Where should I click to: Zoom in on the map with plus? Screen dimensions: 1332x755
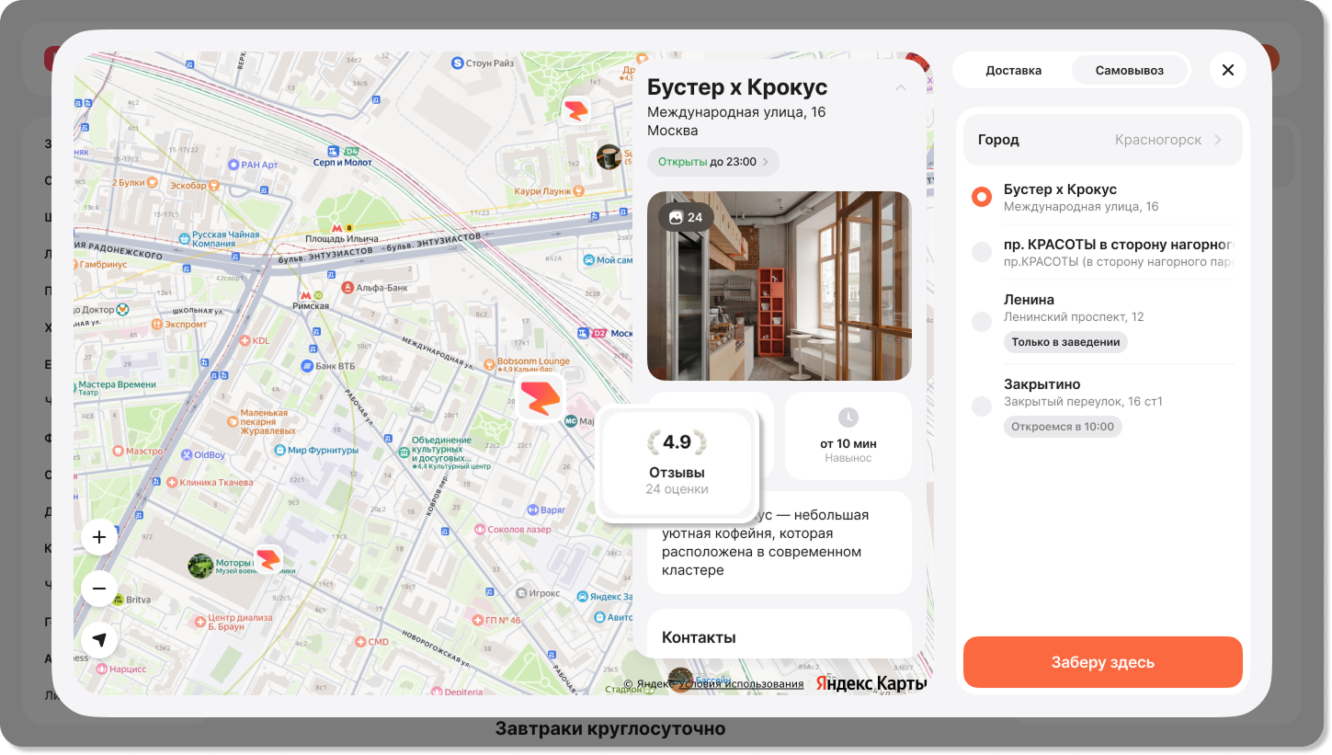99,537
